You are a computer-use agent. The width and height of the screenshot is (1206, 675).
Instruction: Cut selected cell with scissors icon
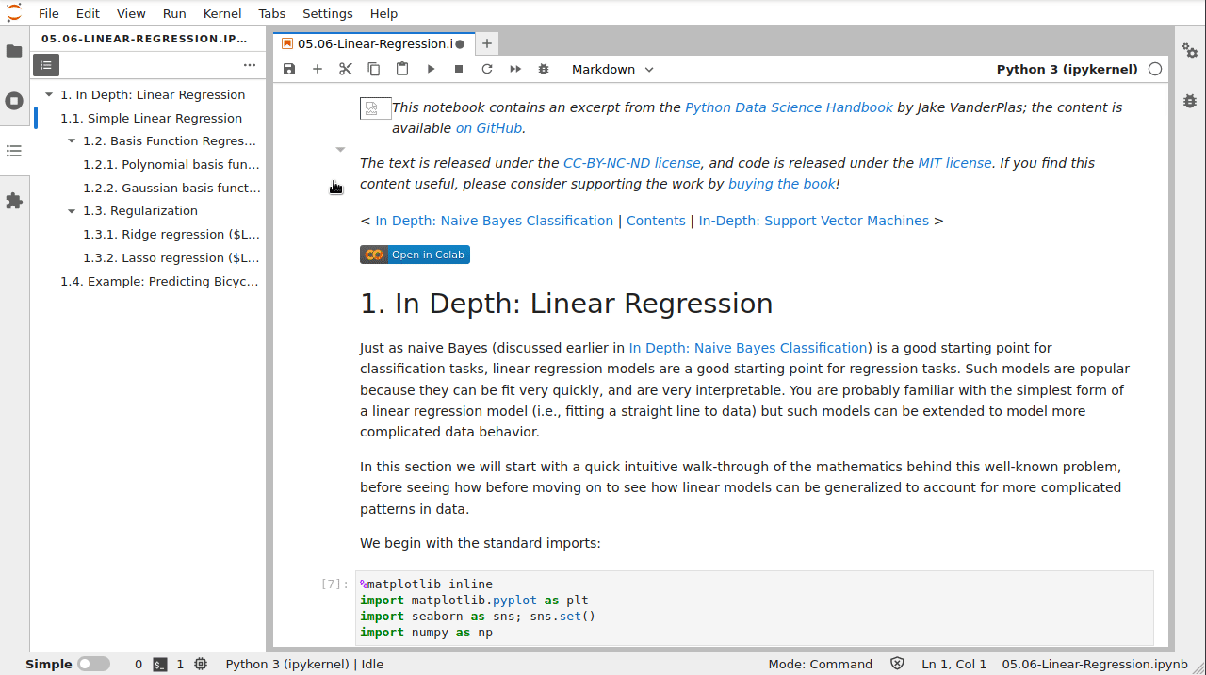[x=346, y=69]
